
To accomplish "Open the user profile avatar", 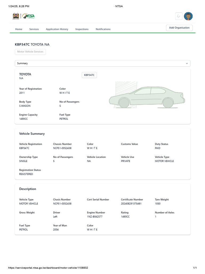I will pos(188,16).
